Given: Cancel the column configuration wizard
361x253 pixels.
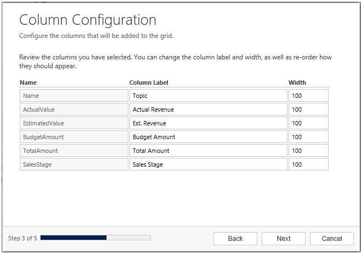Looking at the screenshot, I should pos(332,239).
